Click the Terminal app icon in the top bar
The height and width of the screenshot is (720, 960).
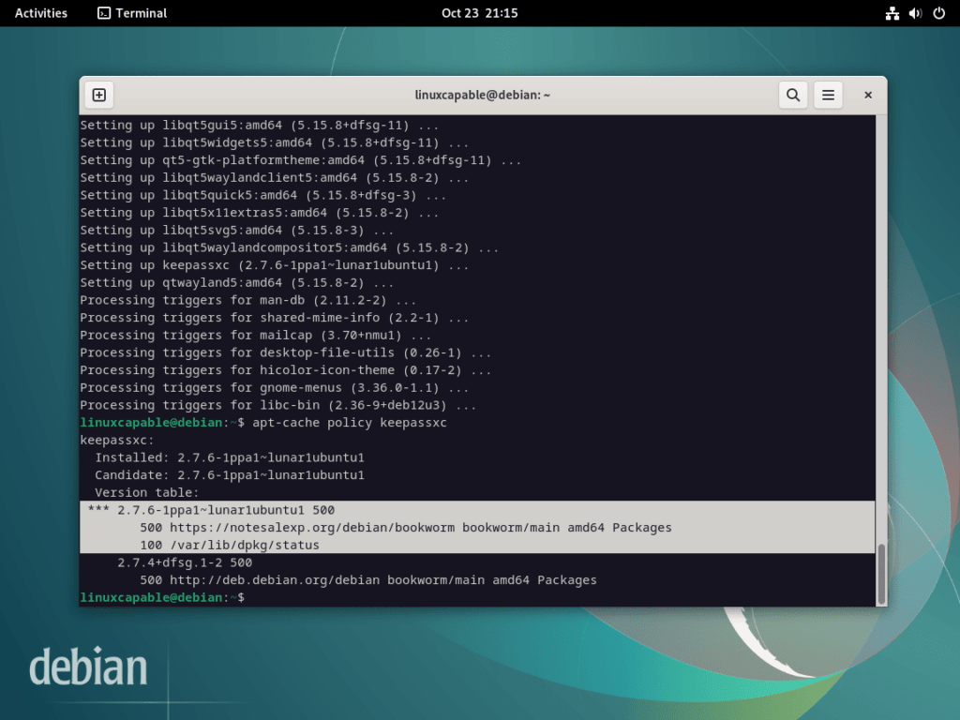[103, 13]
